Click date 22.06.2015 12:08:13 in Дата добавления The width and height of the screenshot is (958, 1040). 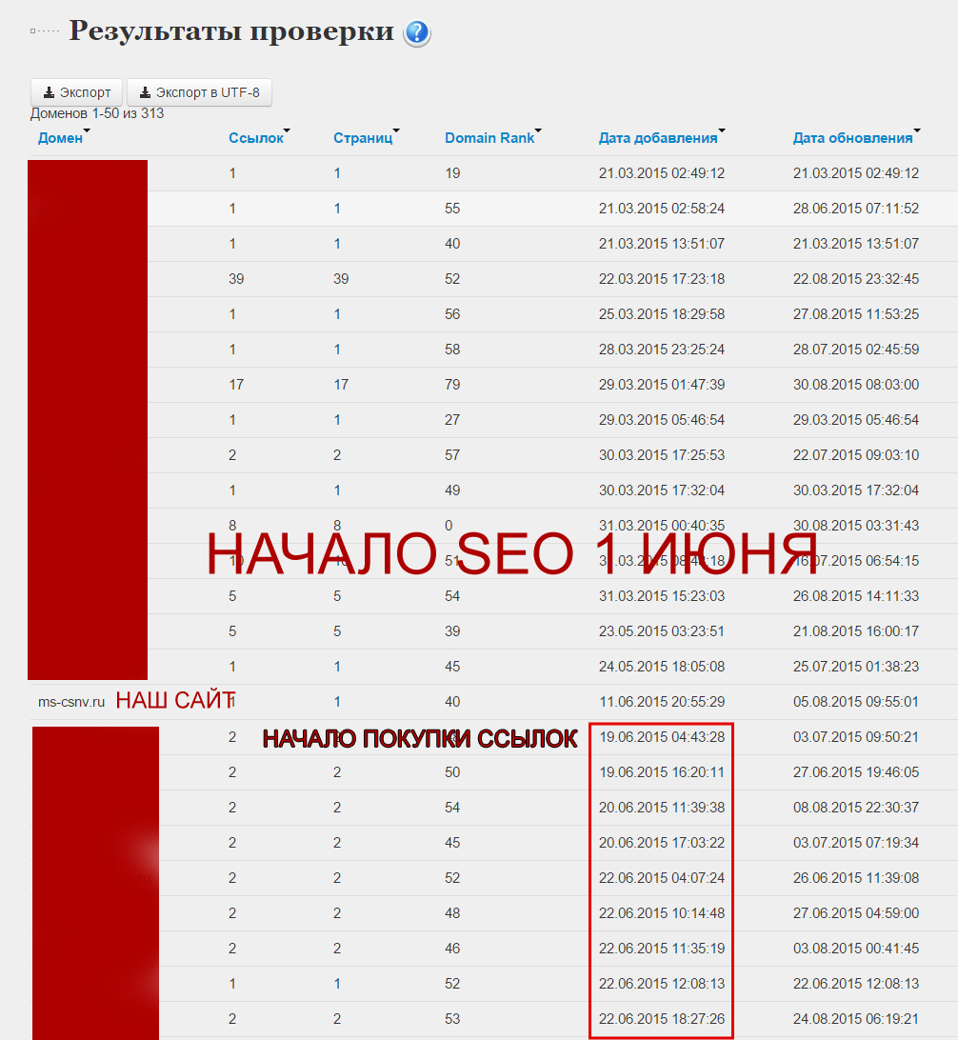tap(662, 984)
